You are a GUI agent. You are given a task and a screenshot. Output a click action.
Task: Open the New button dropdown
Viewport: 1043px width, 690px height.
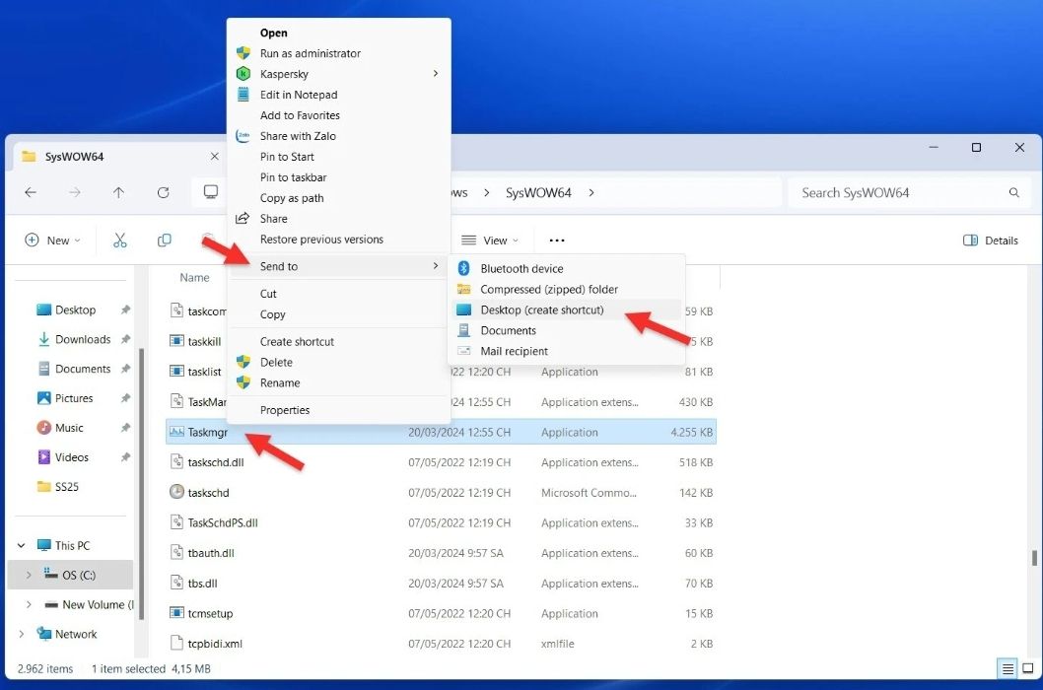(x=52, y=240)
